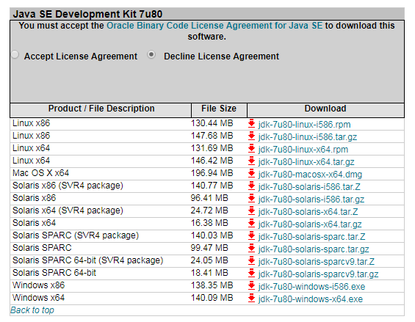The height and width of the screenshot is (322, 415).
Task: Click download arrow icon for solaris-sparcv9.tar.gz
Action: tap(251, 274)
